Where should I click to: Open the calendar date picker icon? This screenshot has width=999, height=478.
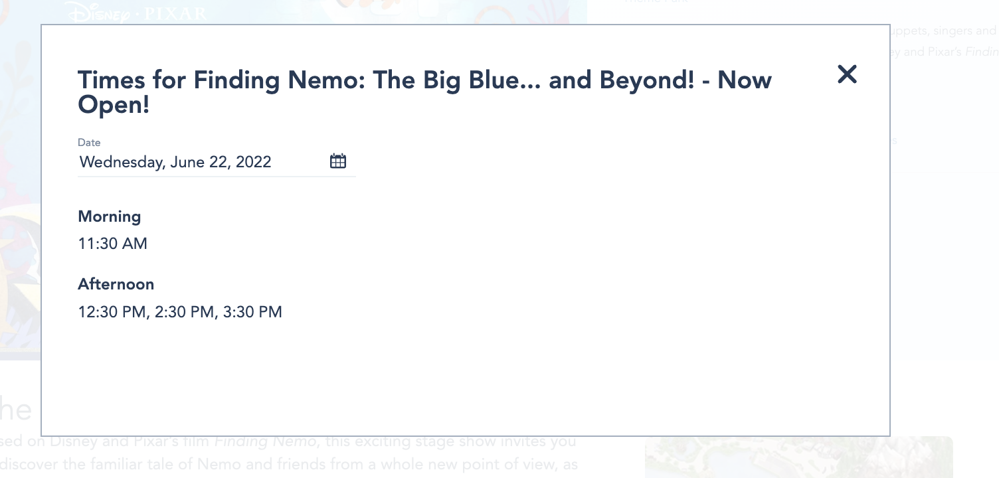pyautogui.click(x=338, y=161)
